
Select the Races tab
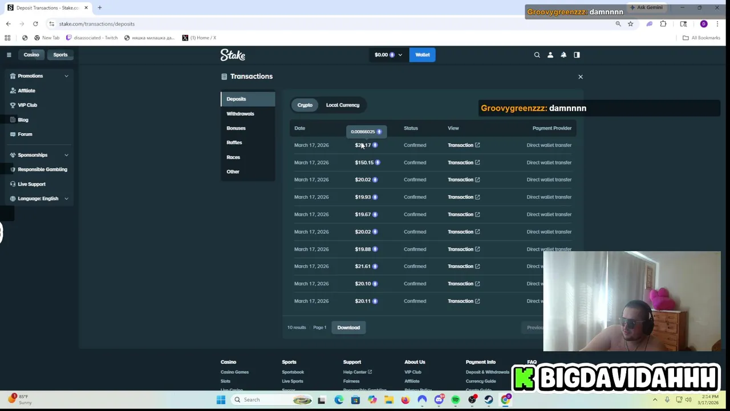tap(248, 157)
